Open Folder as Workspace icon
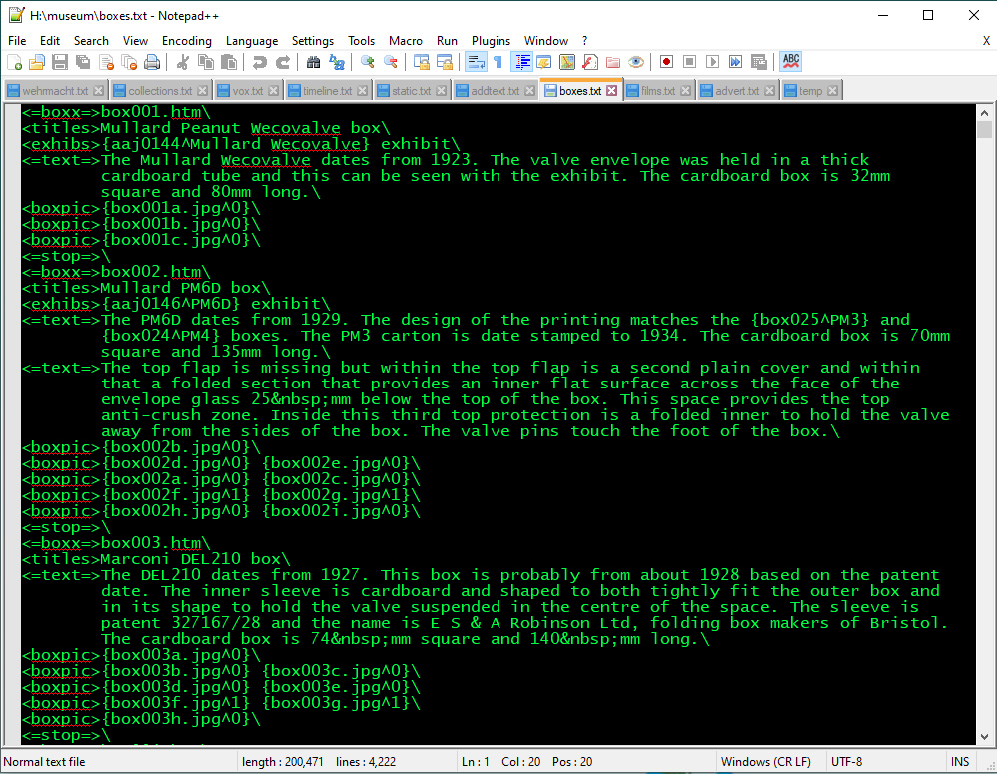The image size is (997, 774). [613, 62]
